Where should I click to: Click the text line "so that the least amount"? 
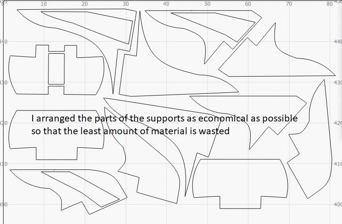(x=130, y=131)
